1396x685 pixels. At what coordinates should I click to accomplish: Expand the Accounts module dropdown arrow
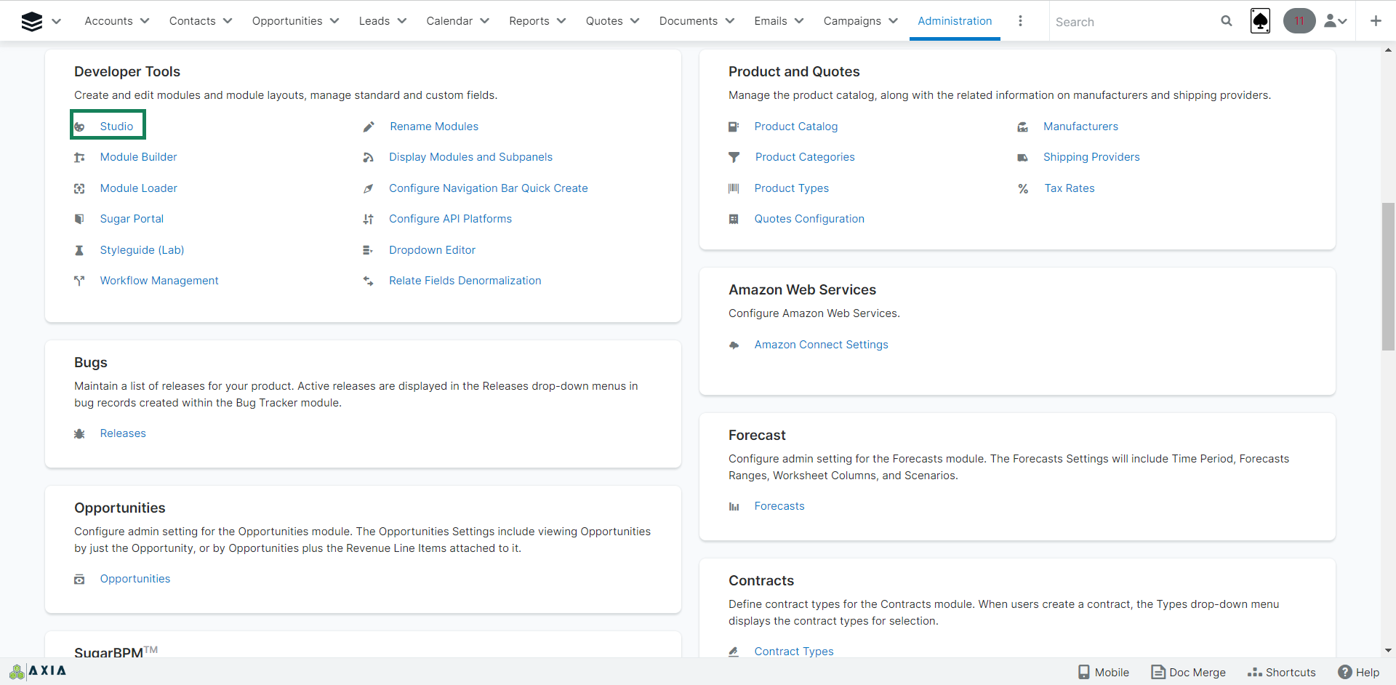[145, 21]
